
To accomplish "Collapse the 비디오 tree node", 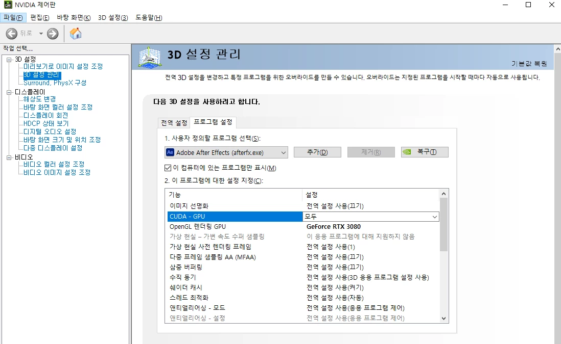I will click(x=9, y=157).
